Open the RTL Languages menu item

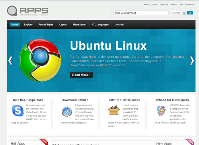[x=100, y=24]
